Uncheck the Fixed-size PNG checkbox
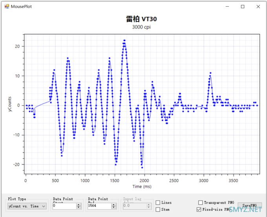267x217 pixels. tap(199, 210)
